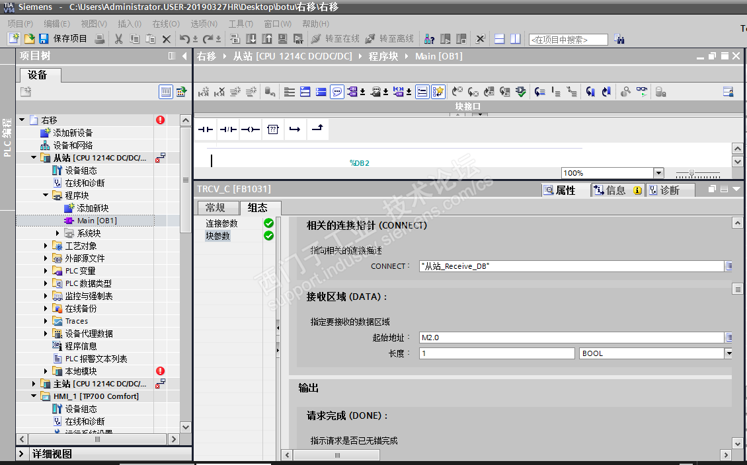Enable program monitoring glasses icon
Image resolution: width=747 pixels, height=465 pixels.
(642, 91)
